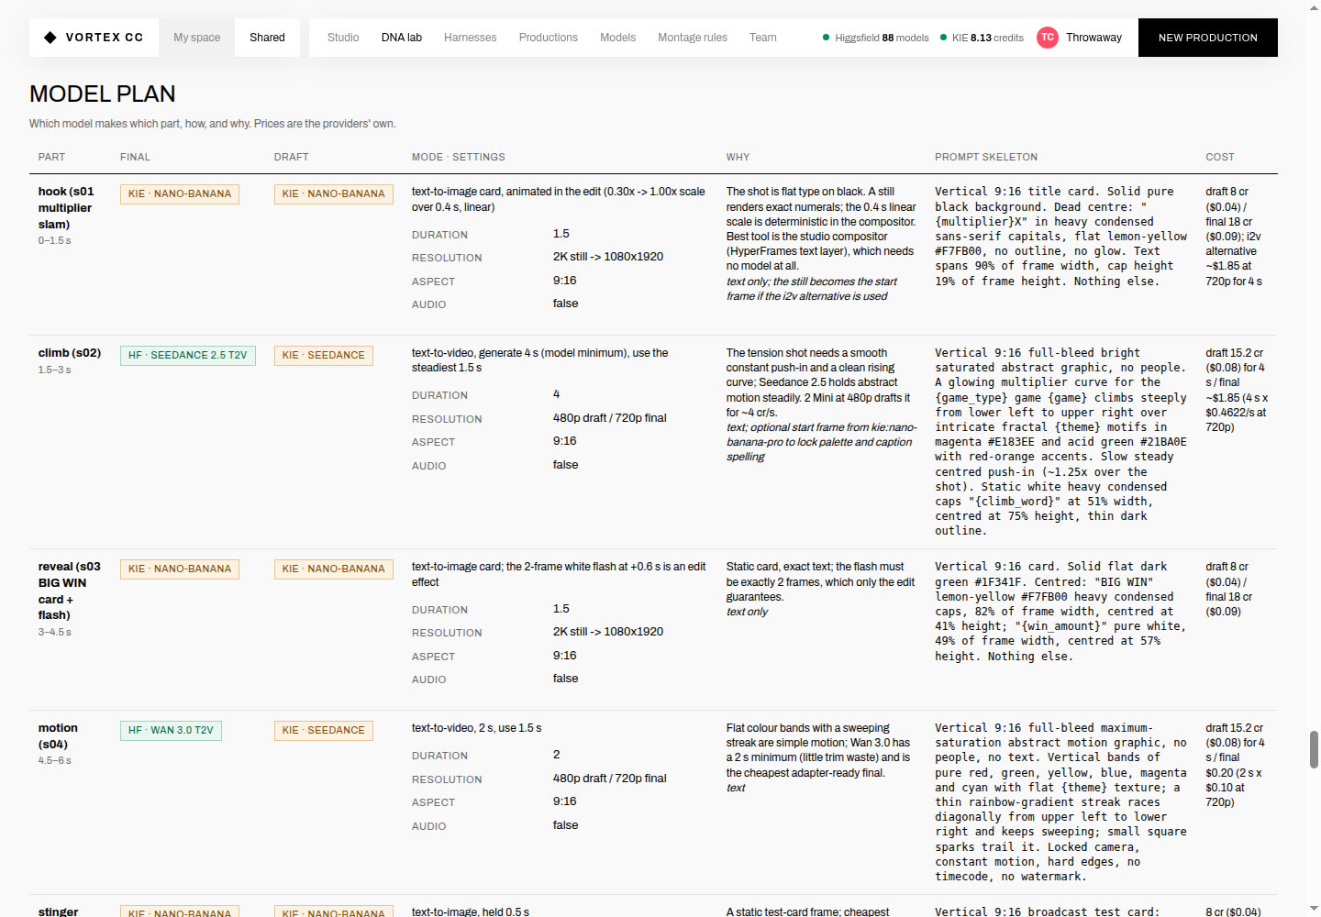Screen dimensions: 1321x917
Task: Click the final KIE · NANO-BANANA badge in hook row
Action: (180, 194)
